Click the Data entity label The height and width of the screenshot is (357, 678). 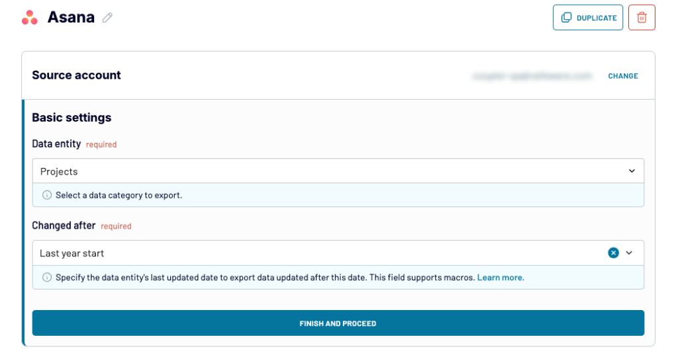pos(56,143)
